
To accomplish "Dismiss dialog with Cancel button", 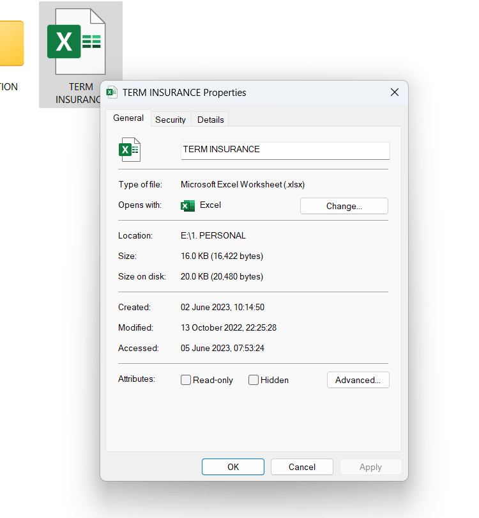I will click(302, 467).
